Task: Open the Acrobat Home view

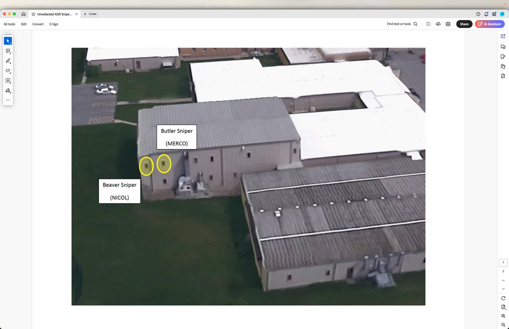Action: (24, 14)
